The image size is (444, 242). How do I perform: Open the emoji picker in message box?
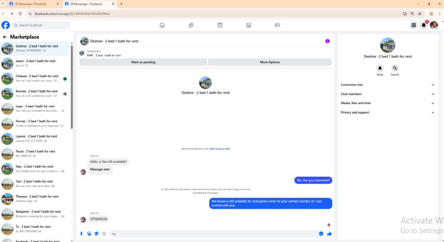[321, 234]
